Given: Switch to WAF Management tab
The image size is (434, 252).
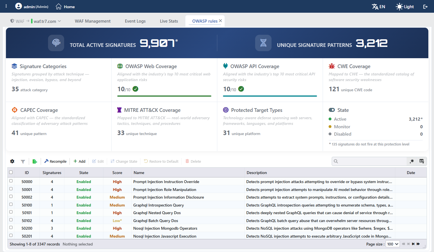Looking at the screenshot, I should point(93,21).
